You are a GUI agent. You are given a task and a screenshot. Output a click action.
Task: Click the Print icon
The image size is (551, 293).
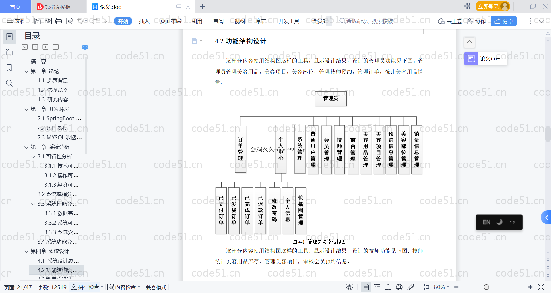pos(59,21)
